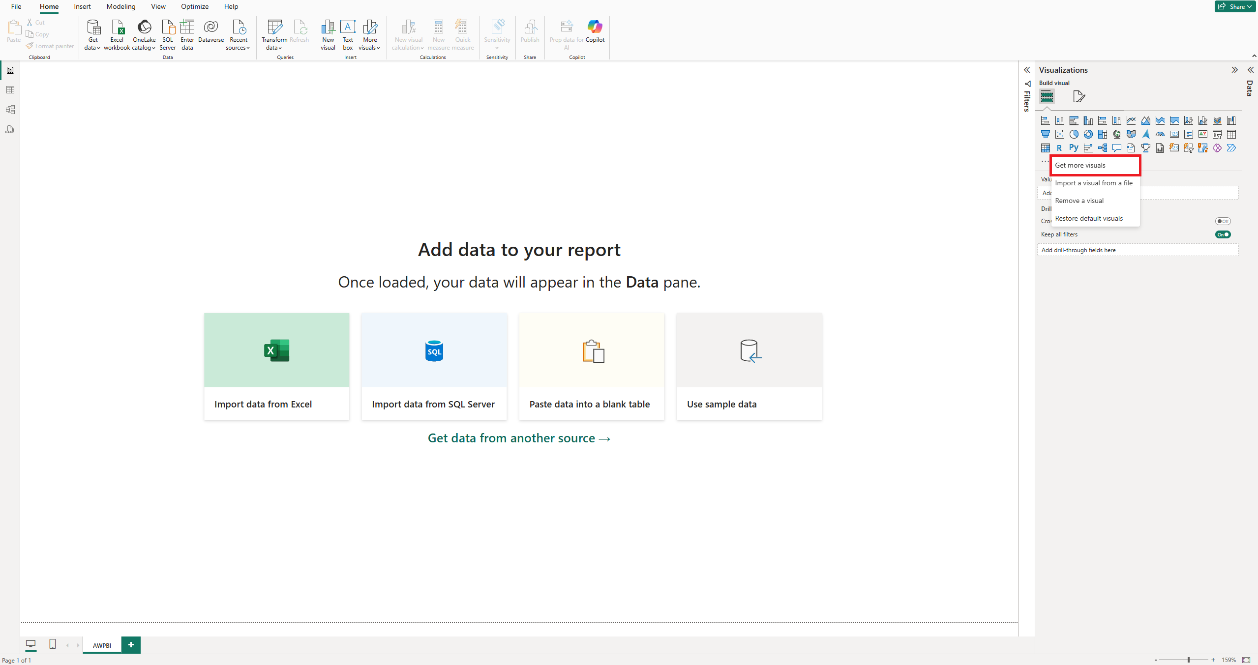Image resolution: width=1258 pixels, height=665 pixels.
Task: Open the Get data dropdown
Action: tap(92, 35)
